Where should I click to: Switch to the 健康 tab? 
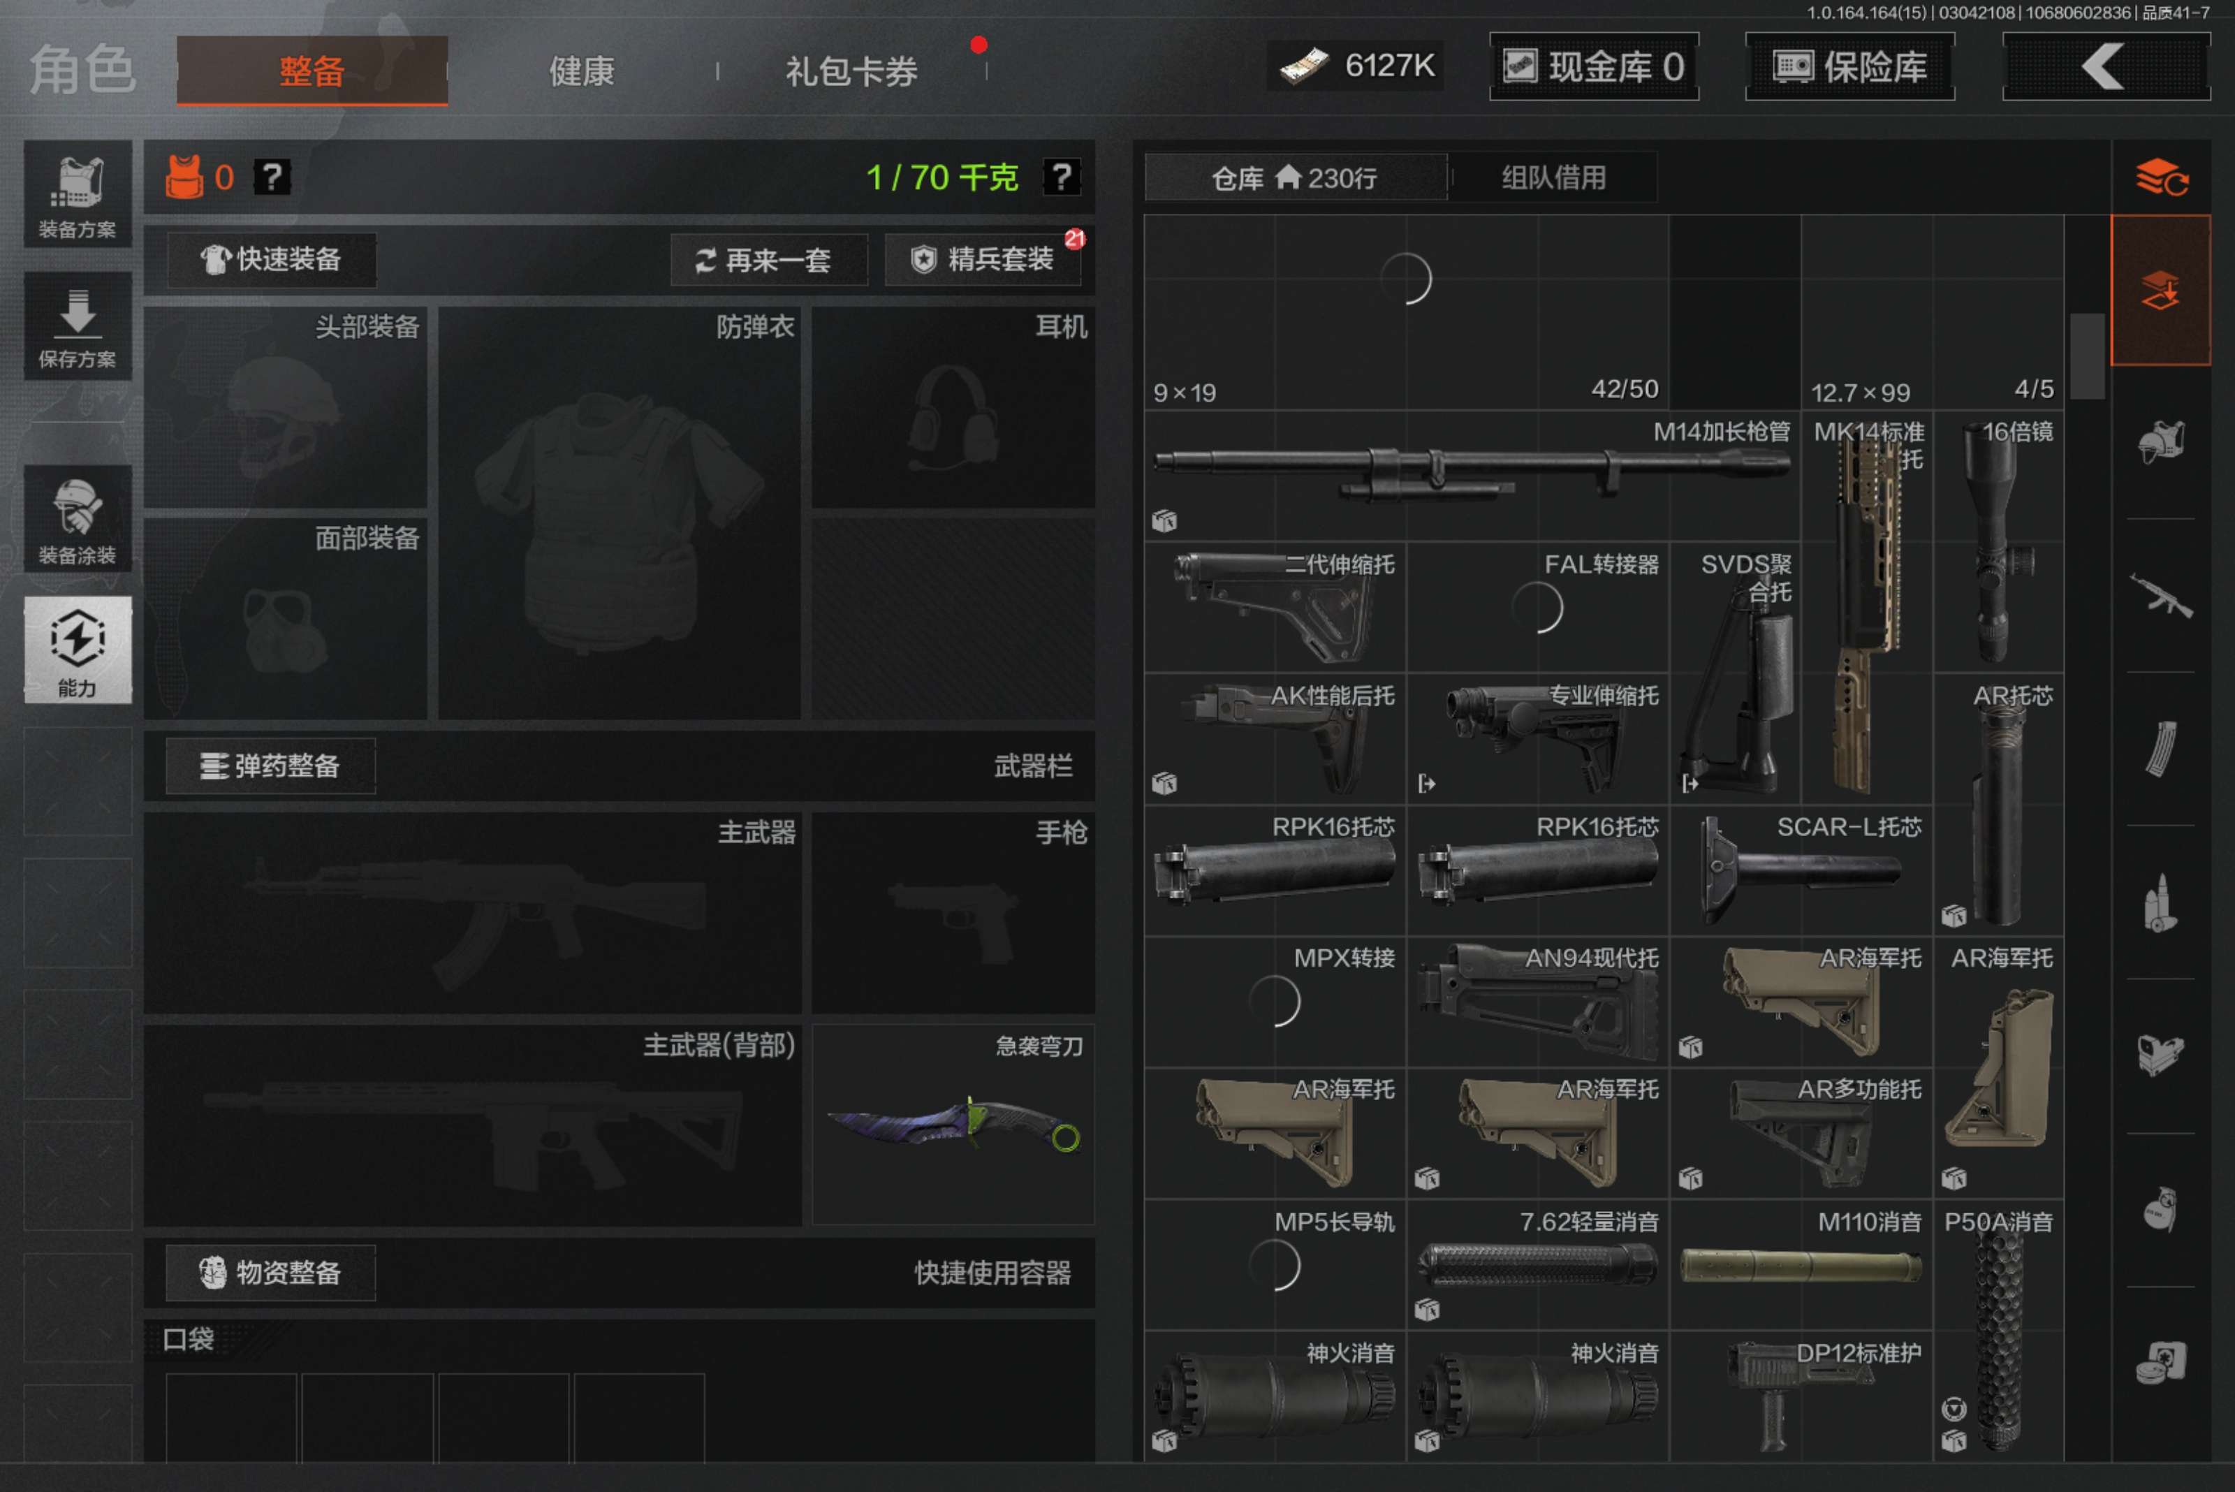click(581, 71)
